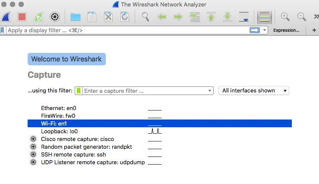This screenshot has width=319, height=184.
Task: Show more toolbar items chevron
Action: [x=316, y=16]
